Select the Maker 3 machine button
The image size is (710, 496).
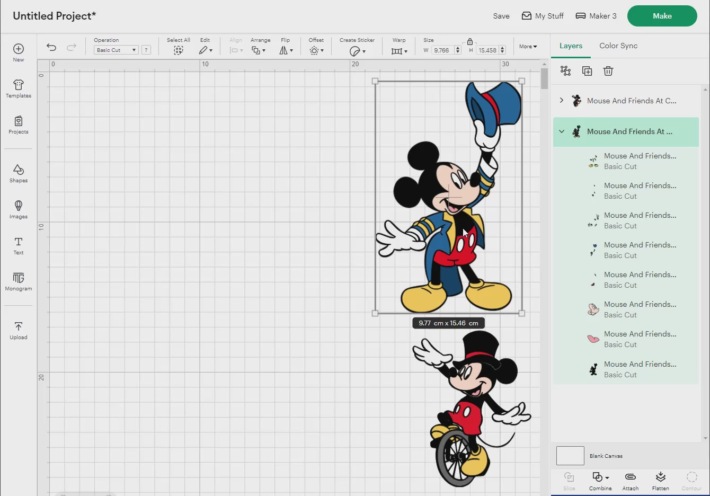click(596, 16)
